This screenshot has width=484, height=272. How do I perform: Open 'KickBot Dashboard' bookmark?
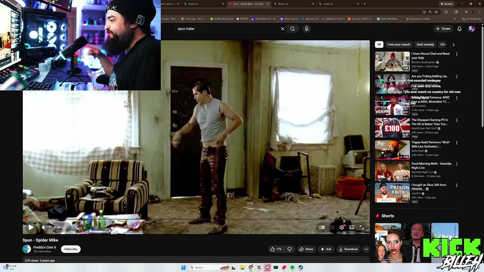tap(221, 19)
